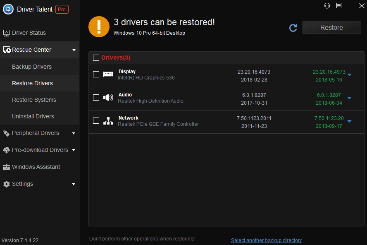Screen dimensions: 367x245
Task: Click the Audio driver name
Action: 125,95
